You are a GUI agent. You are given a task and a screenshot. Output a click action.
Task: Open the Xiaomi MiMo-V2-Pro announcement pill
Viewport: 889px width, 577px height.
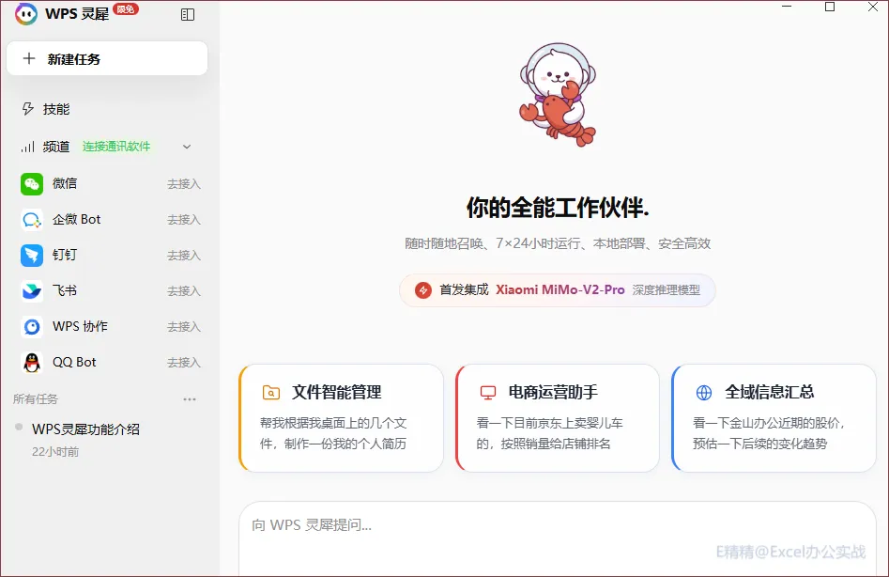click(x=558, y=290)
